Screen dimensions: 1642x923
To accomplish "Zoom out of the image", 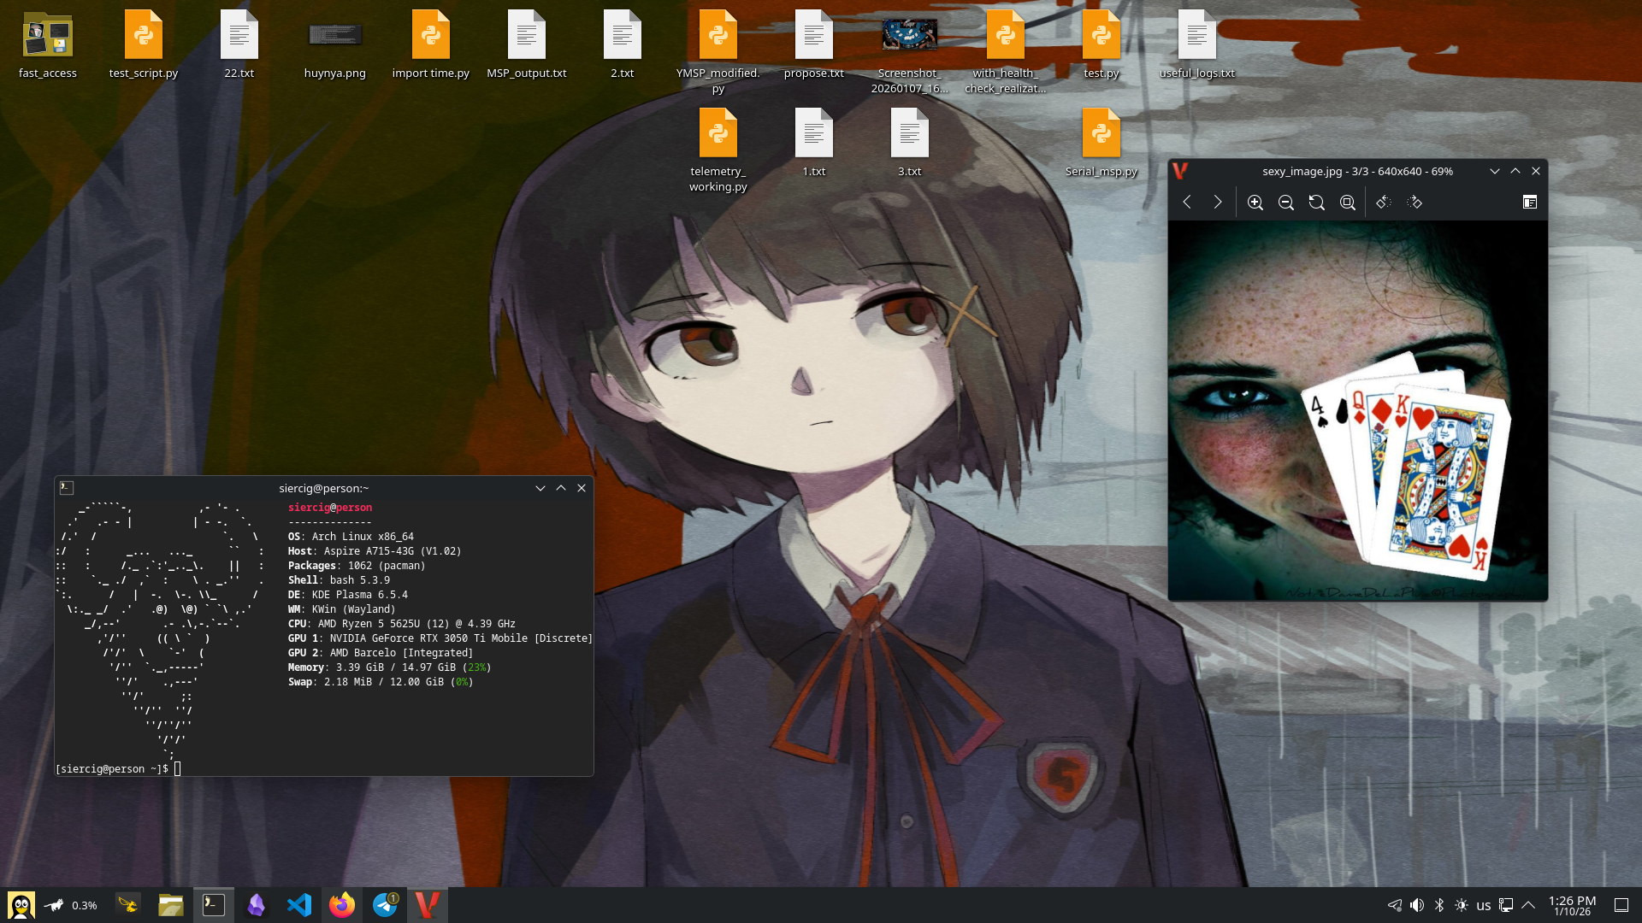I will pyautogui.click(x=1285, y=203).
